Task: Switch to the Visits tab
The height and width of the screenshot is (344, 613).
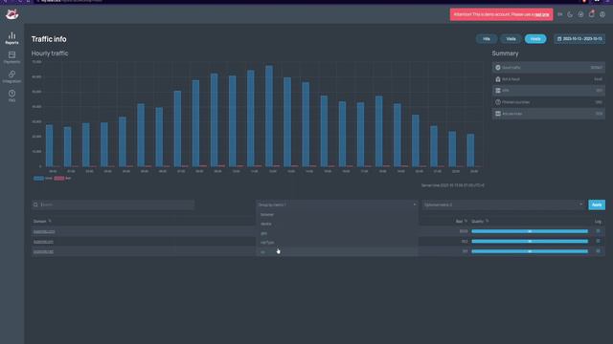Action: coord(511,39)
